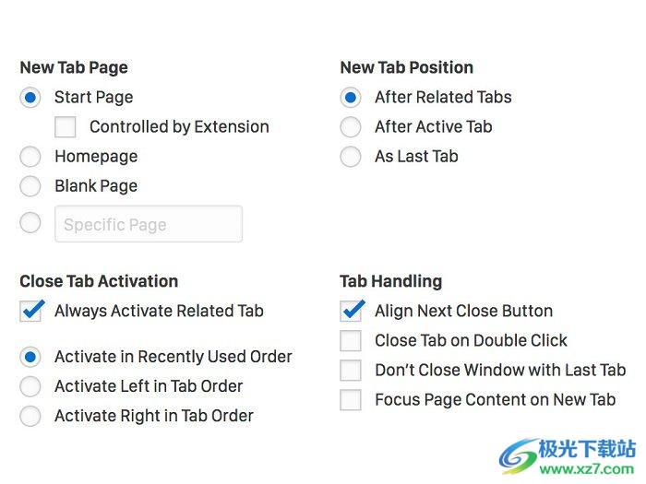Select the Specific Page radio button
The height and width of the screenshot is (484, 646).
pos(30,223)
